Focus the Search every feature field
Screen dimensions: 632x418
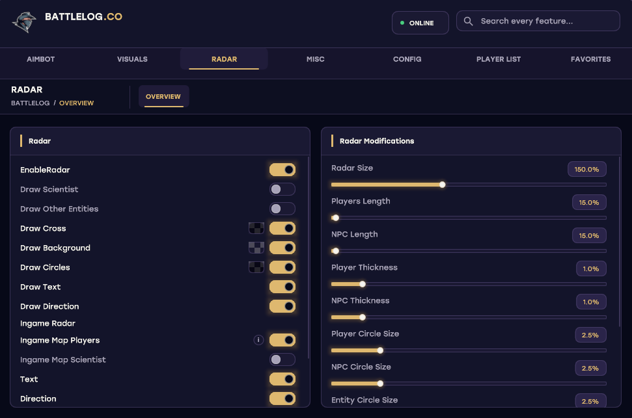click(538, 21)
